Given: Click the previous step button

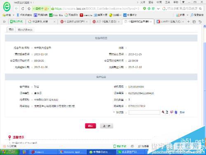Looking at the screenshot, I should click(x=107, y=126).
